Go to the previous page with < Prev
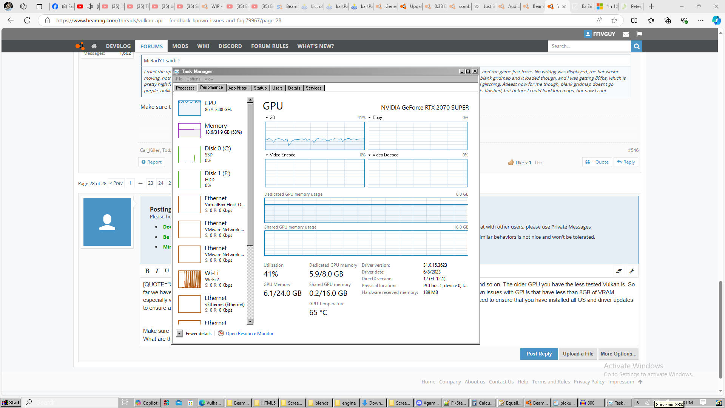Viewport: 725px width, 408px height. pyautogui.click(x=116, y=183)
